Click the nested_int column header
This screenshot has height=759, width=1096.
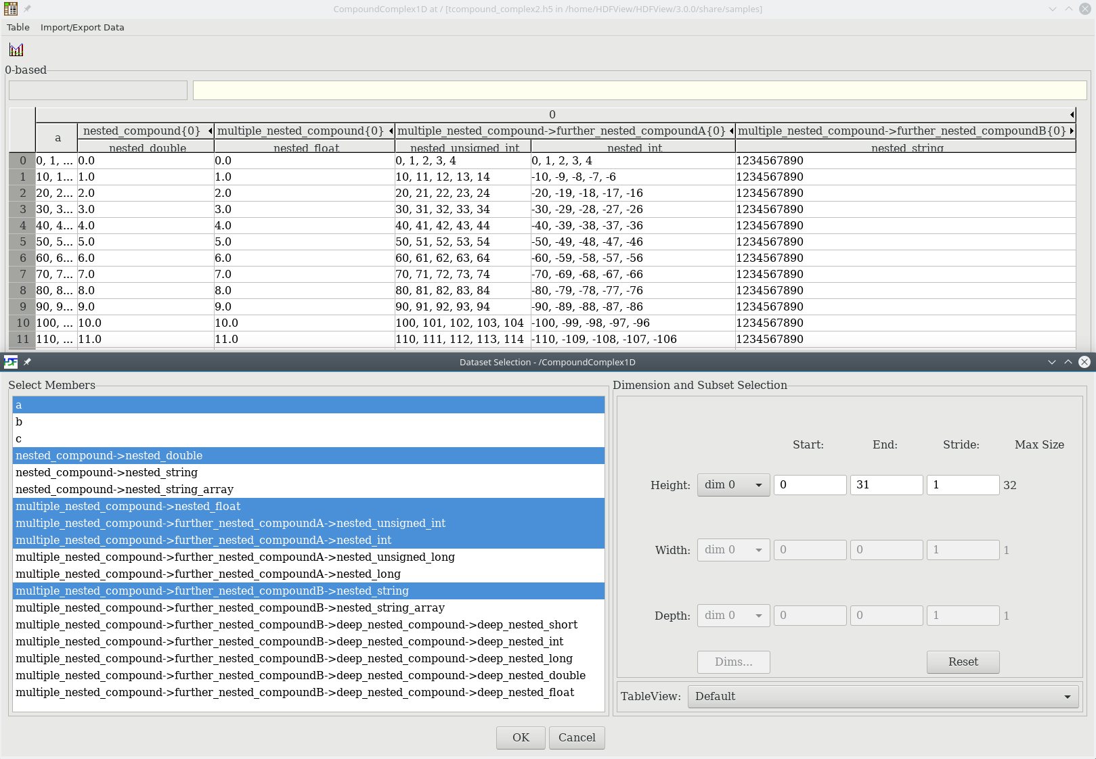634,147
